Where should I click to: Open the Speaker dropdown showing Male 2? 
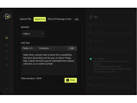point(33,34)
